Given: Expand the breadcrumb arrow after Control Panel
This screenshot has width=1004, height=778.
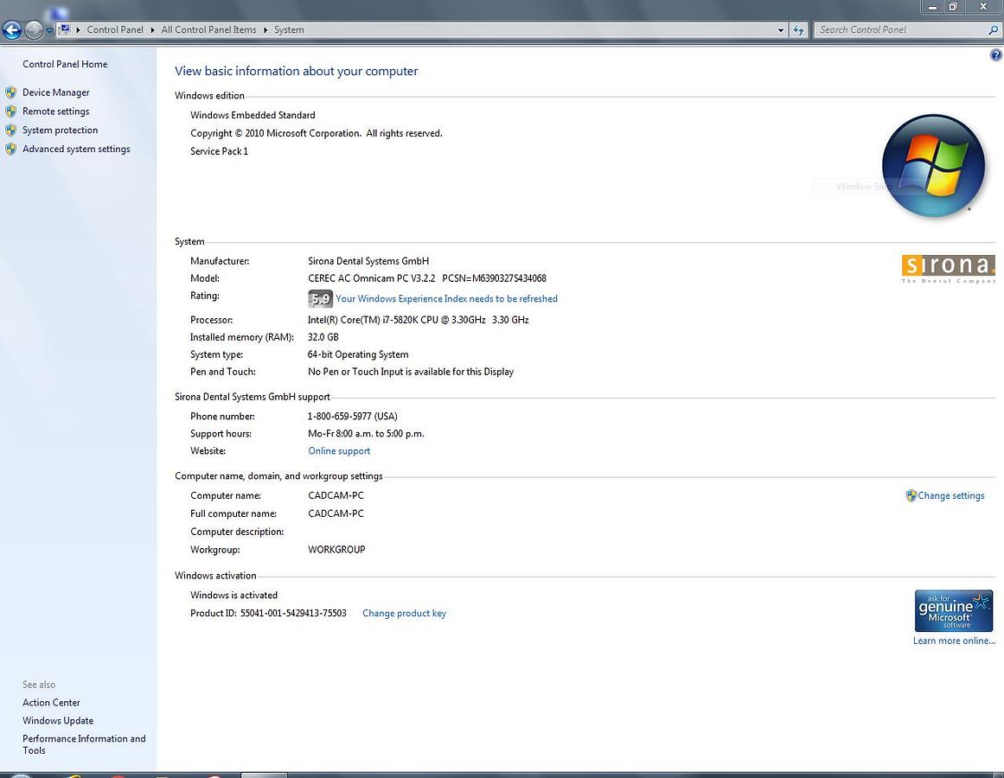Looking at the screenshot, I should point(152,29).
